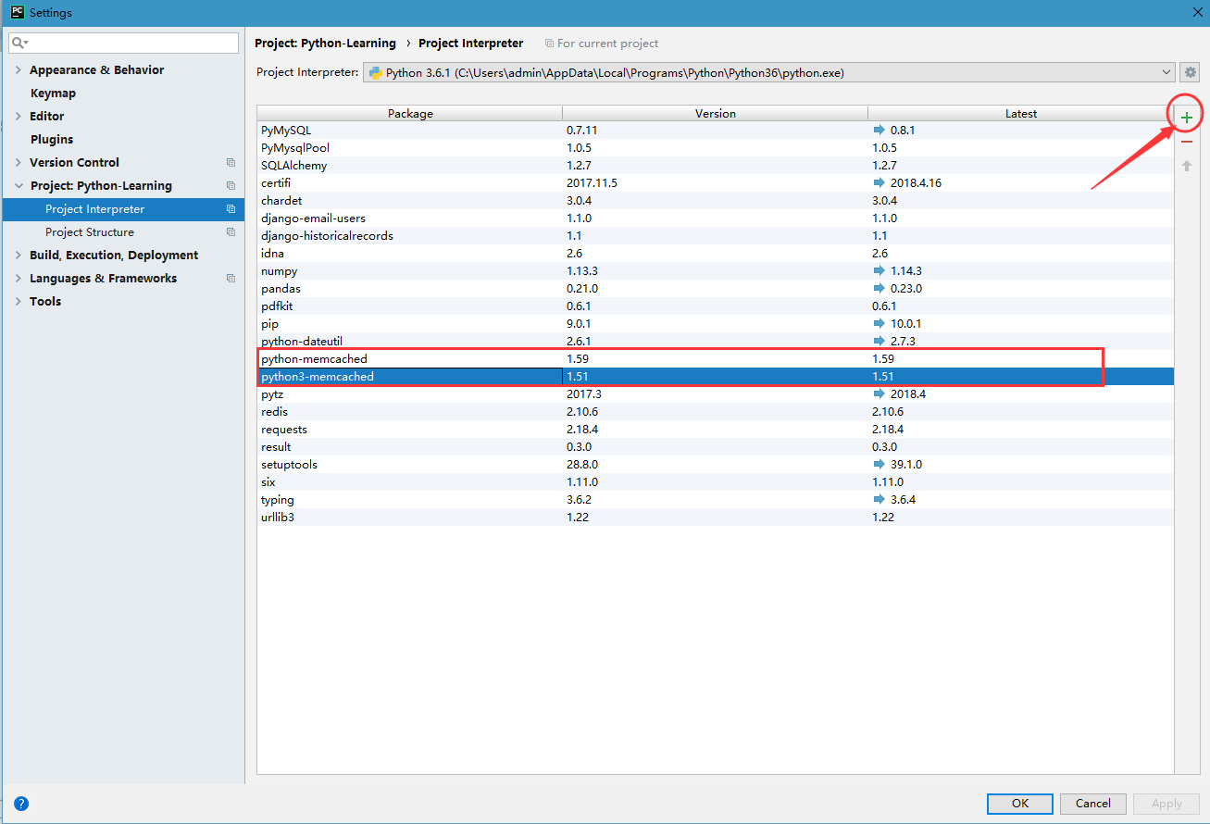
Task: Click the copy icon beside Project: Python-Learning
Action: click(231, 185)
